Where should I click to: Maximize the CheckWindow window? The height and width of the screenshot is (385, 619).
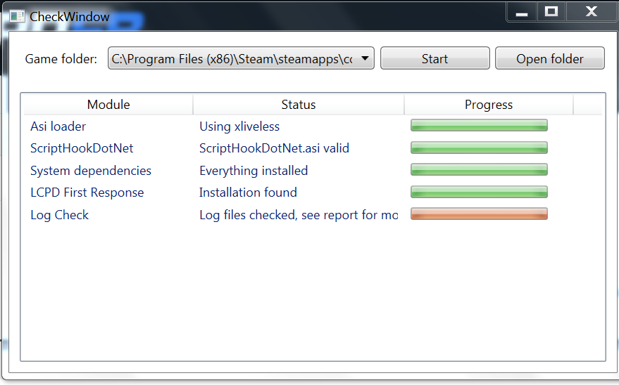[x=551, y=12]
